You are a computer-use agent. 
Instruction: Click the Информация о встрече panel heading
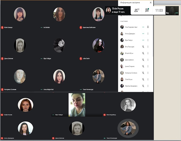click(130, 2)
